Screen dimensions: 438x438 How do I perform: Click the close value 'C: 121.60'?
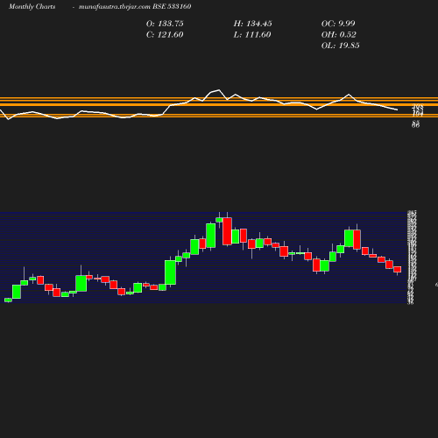coord(165,35)
